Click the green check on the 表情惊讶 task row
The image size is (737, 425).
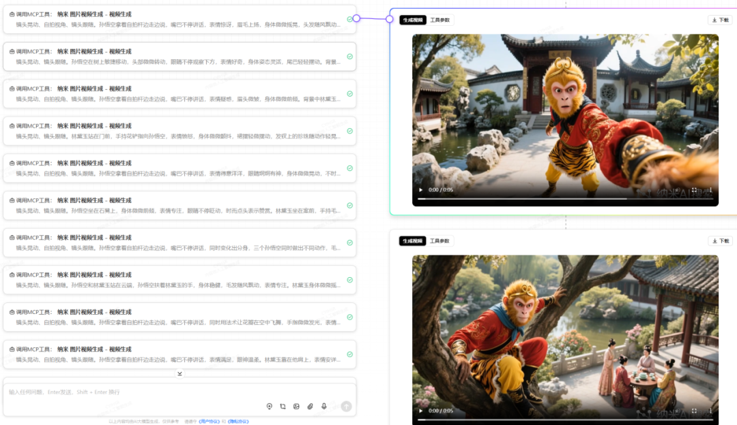coord(349,19)
